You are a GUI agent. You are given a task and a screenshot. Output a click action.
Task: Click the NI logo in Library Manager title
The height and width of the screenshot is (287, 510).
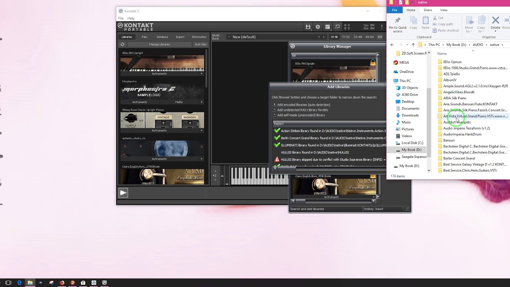click(x=292, y=46)
